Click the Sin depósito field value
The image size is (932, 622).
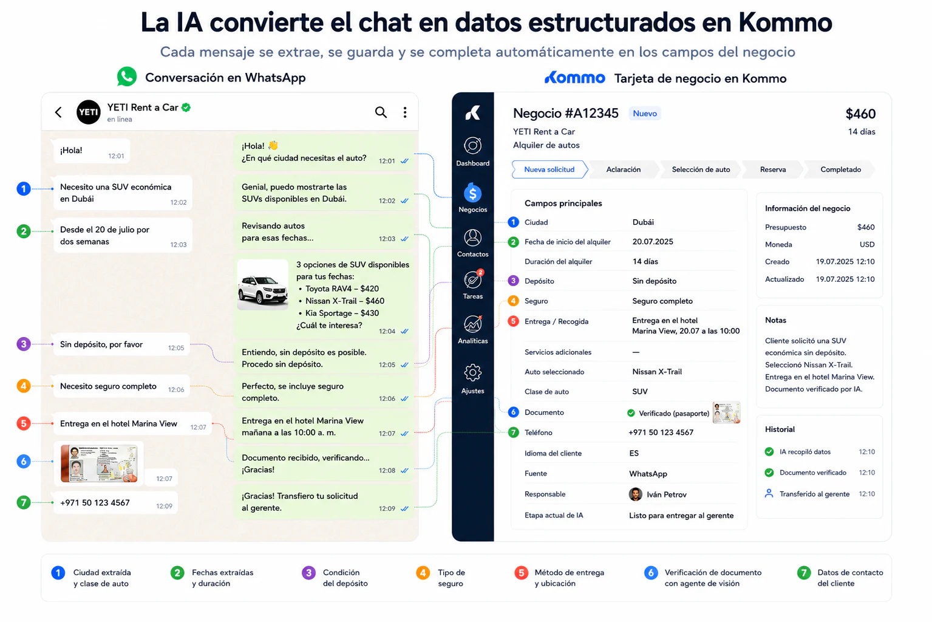click(655, 281)
